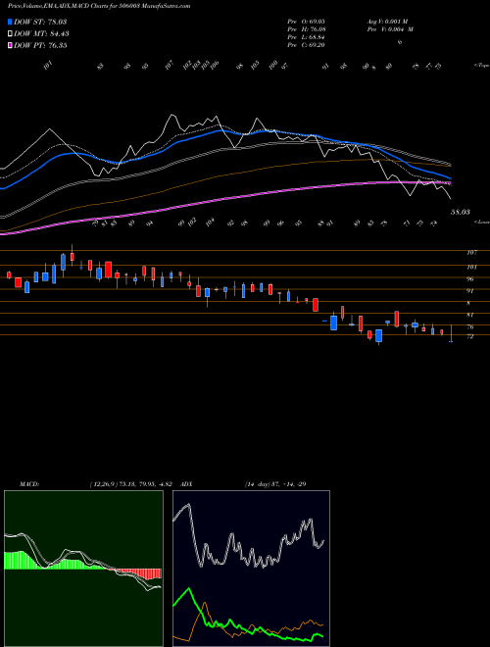Click the MACD (12,26,9) parameter values
490x647 pixels.
pos(131,484)
